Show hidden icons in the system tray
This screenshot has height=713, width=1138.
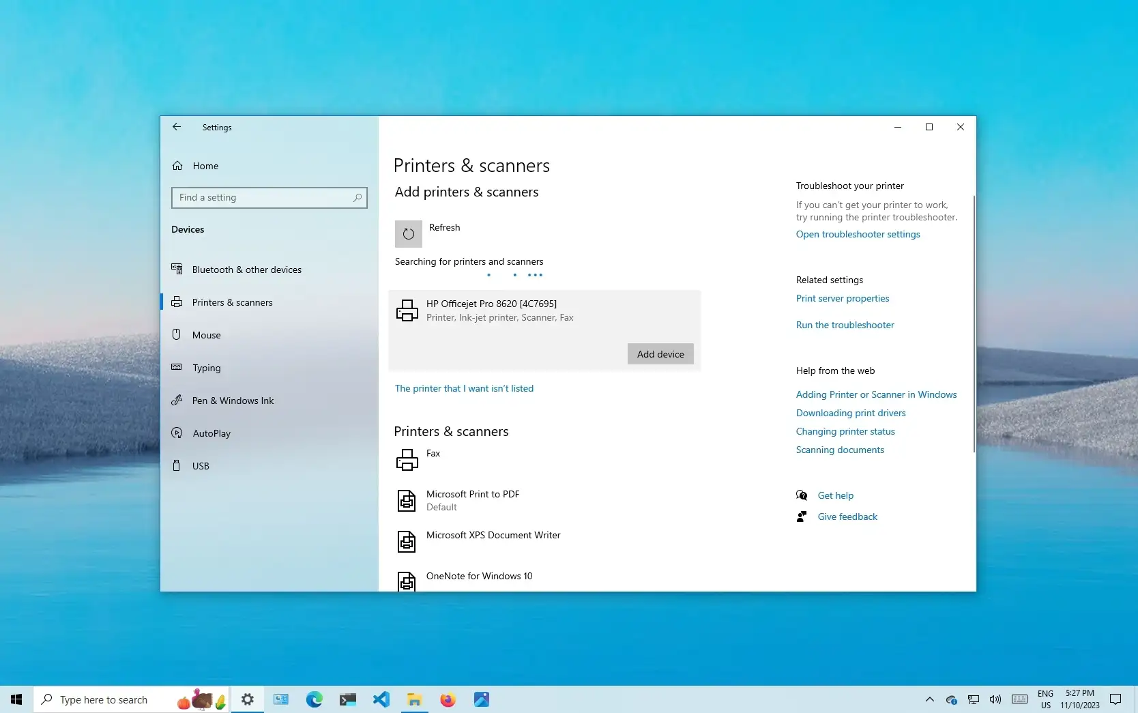pos(929,699)
